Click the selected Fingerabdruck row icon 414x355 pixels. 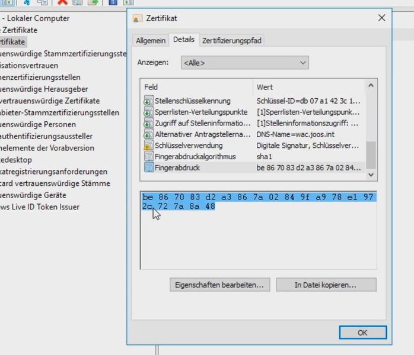coord(149,167)
